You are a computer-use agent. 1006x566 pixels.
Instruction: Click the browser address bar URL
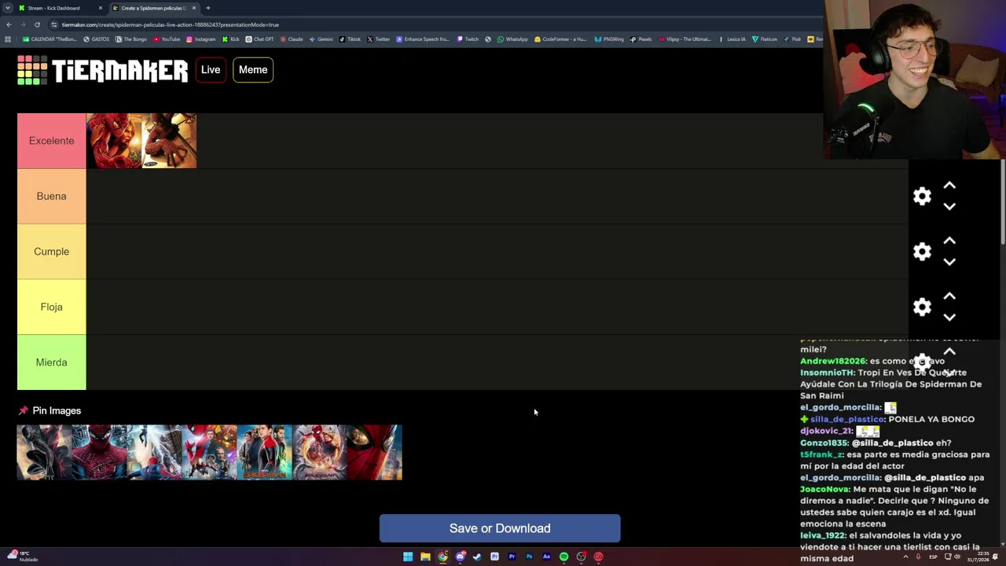[x=171, y=24]
